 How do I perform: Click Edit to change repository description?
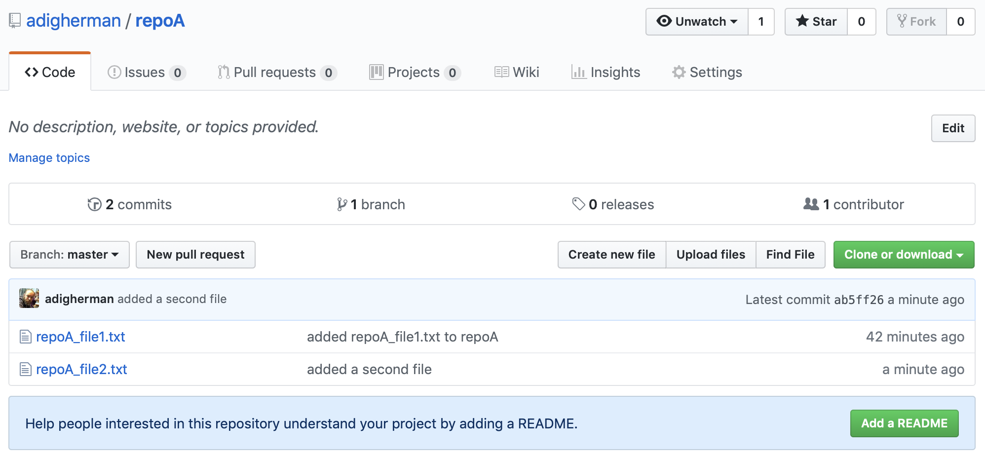[953, 128]
